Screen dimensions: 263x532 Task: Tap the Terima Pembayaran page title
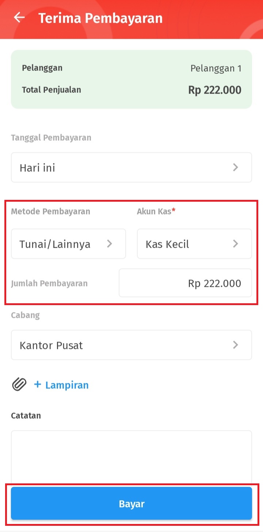point(100,18)
